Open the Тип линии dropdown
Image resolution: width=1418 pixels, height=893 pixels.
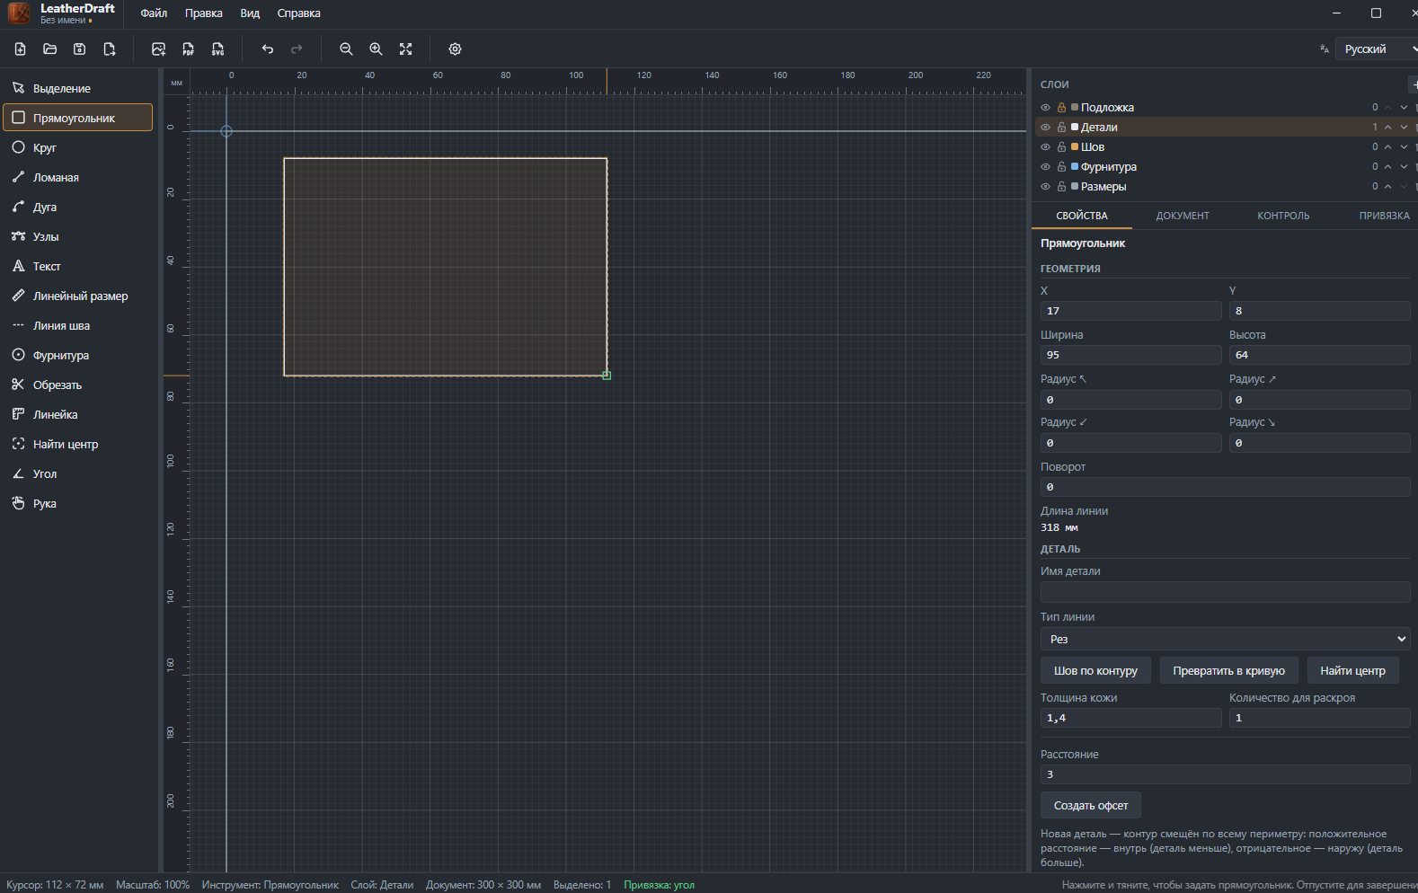point(1225,639)
